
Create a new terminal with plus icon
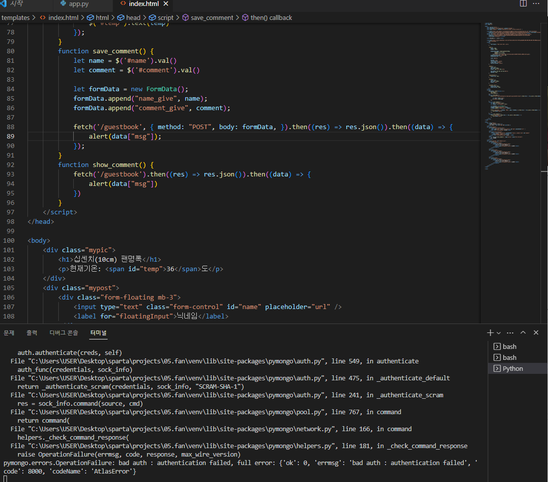490,332
